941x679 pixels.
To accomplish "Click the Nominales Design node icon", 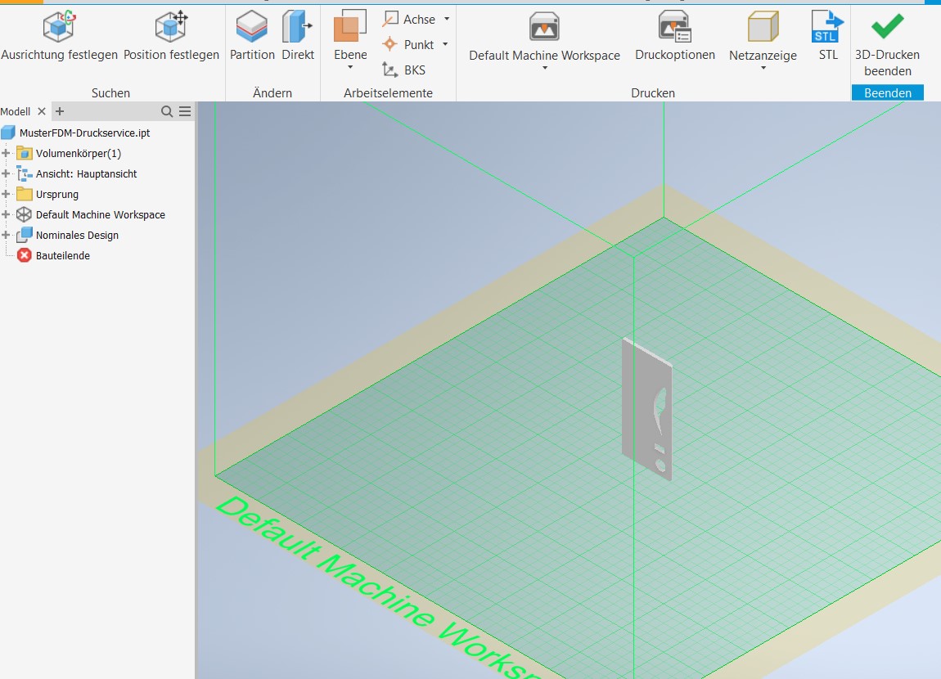I will 25,235.
